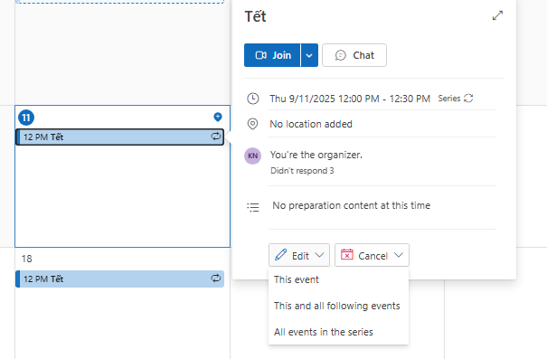
Task: Click the preparation content list icon
Action: click(x=253, y=207)
